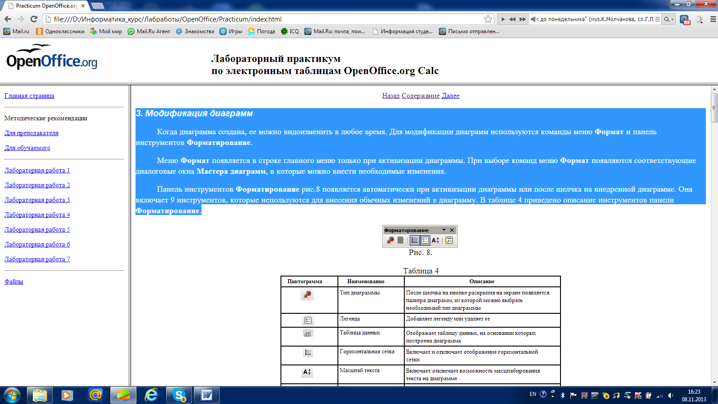Open the Mail.Ru agent extension with 53 badge
This screenshot has height=404, width=718.
685,19
